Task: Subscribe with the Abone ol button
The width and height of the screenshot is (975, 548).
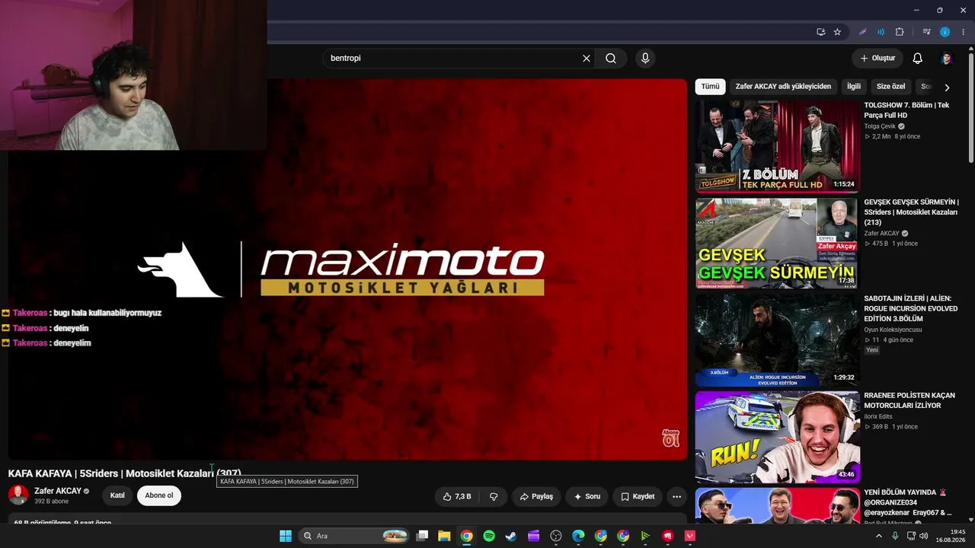Action: pos(159,495)
